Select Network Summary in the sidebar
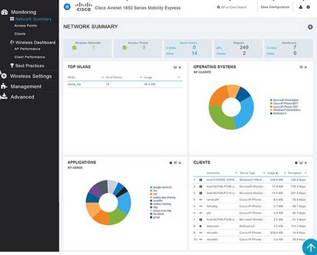317x255 pixels. click(34, 19)
